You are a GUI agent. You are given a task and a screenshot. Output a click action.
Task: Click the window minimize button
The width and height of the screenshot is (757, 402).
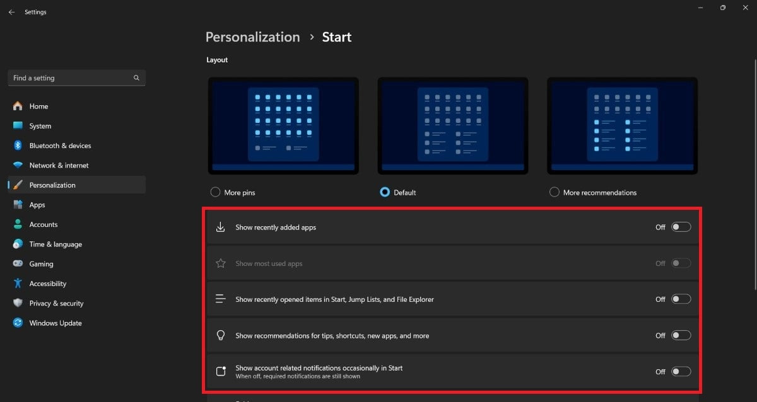(701, 8)
